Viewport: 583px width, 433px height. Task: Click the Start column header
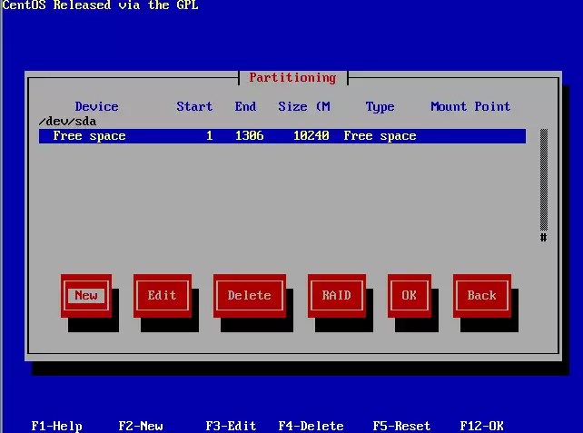pos(194,107)
